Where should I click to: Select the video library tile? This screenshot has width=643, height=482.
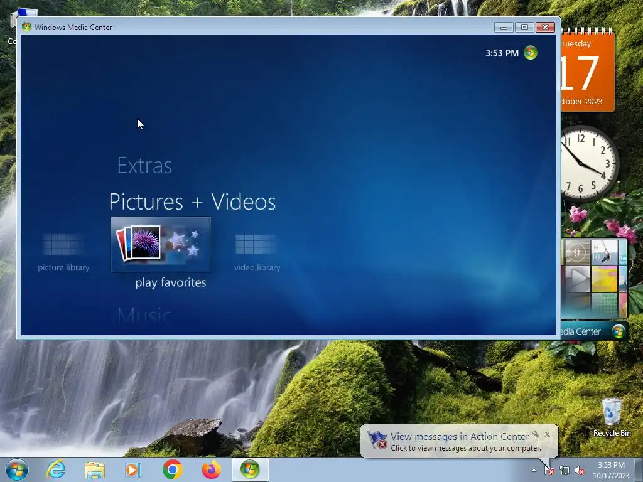tap(257, 252)
